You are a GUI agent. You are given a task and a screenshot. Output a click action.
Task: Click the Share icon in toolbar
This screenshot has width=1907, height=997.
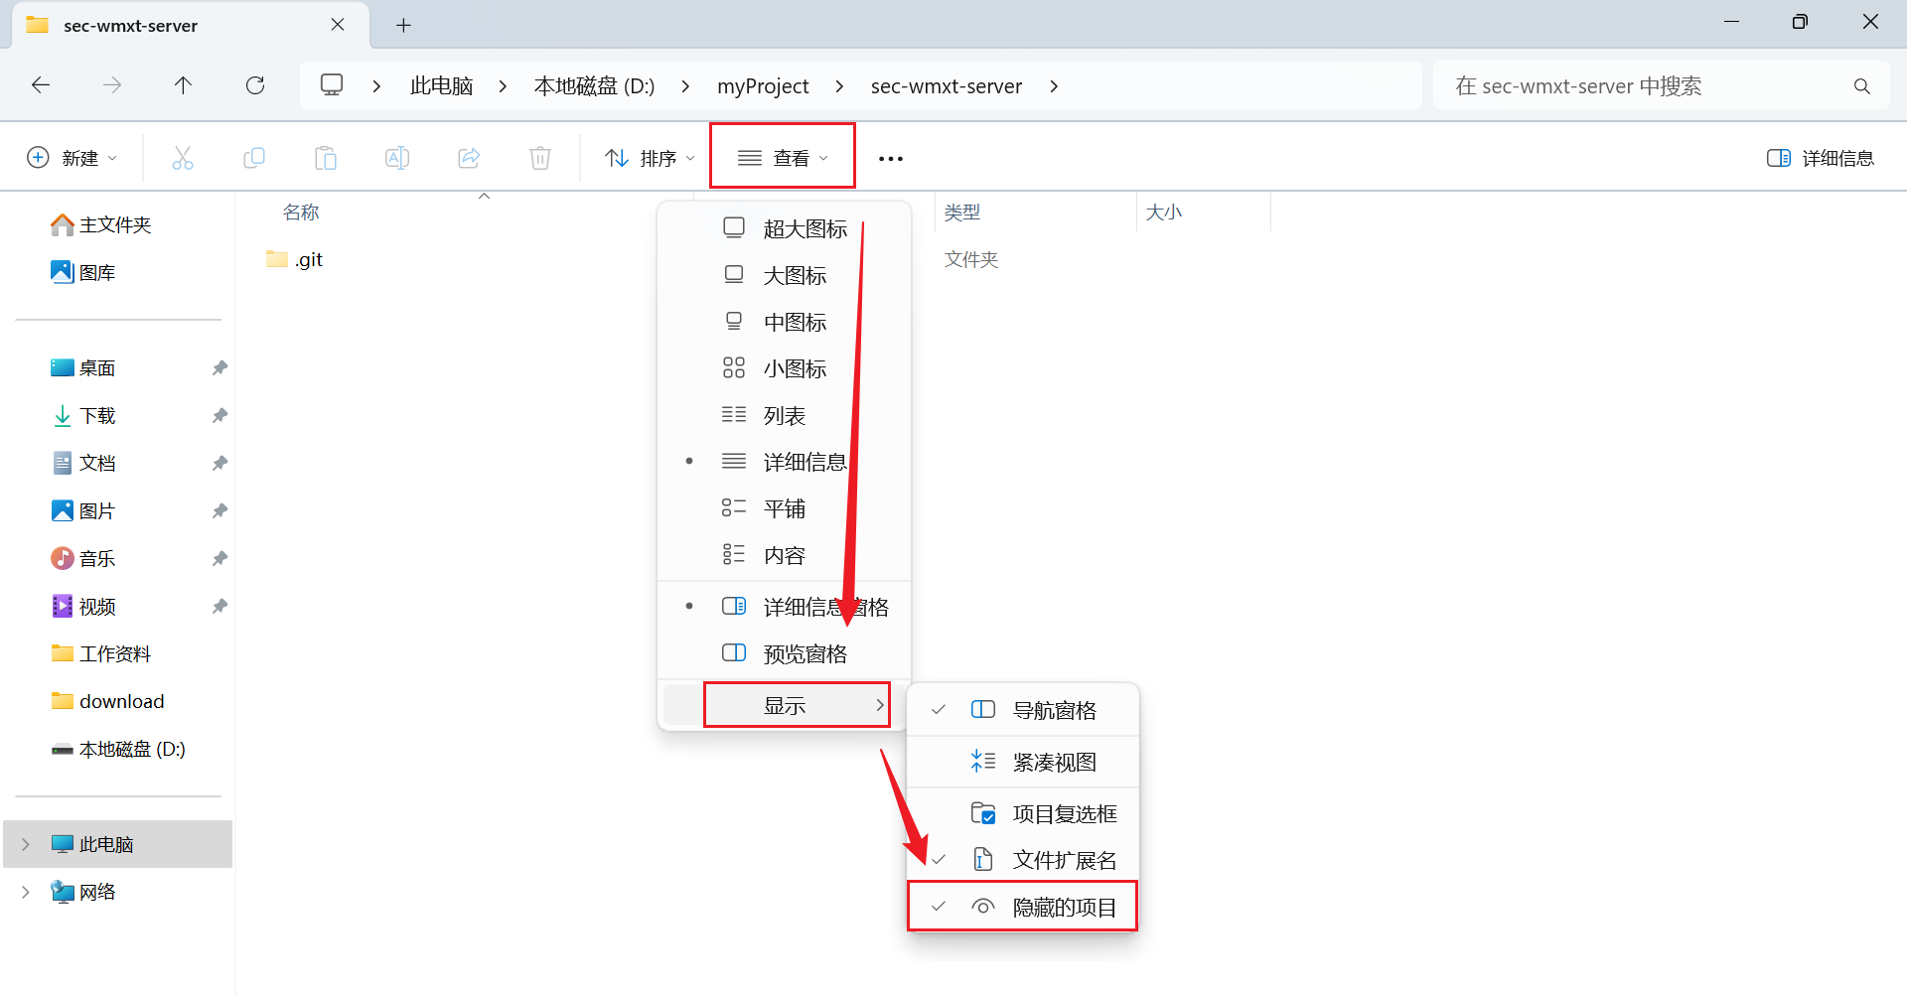[469, 158]
